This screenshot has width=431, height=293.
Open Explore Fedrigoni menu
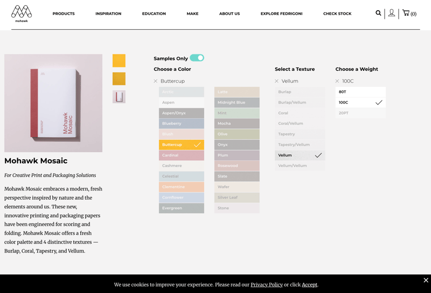click(281, 13)
